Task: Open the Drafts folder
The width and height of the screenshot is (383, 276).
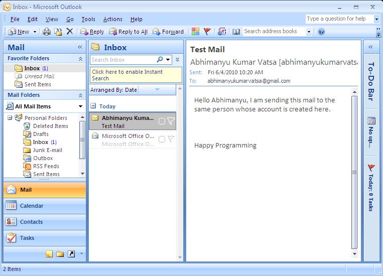Action: pyautogui.click(x=36, y=134)
